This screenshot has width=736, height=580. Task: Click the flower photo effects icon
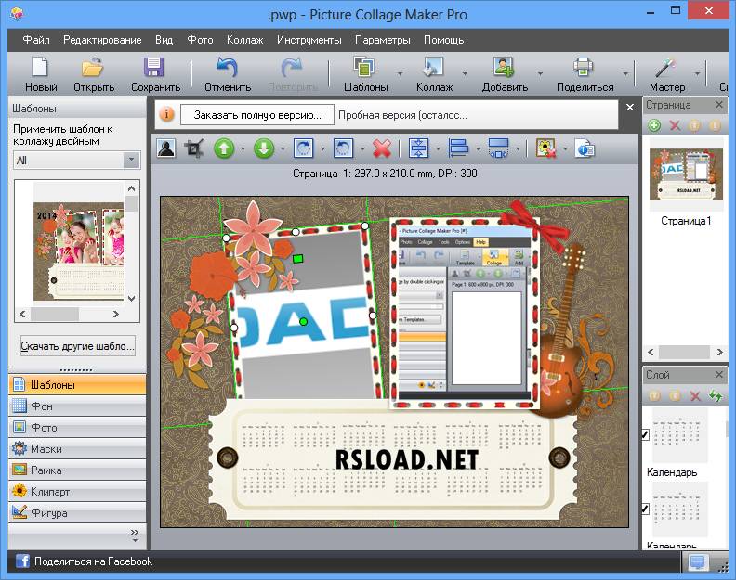coord(545,148)
